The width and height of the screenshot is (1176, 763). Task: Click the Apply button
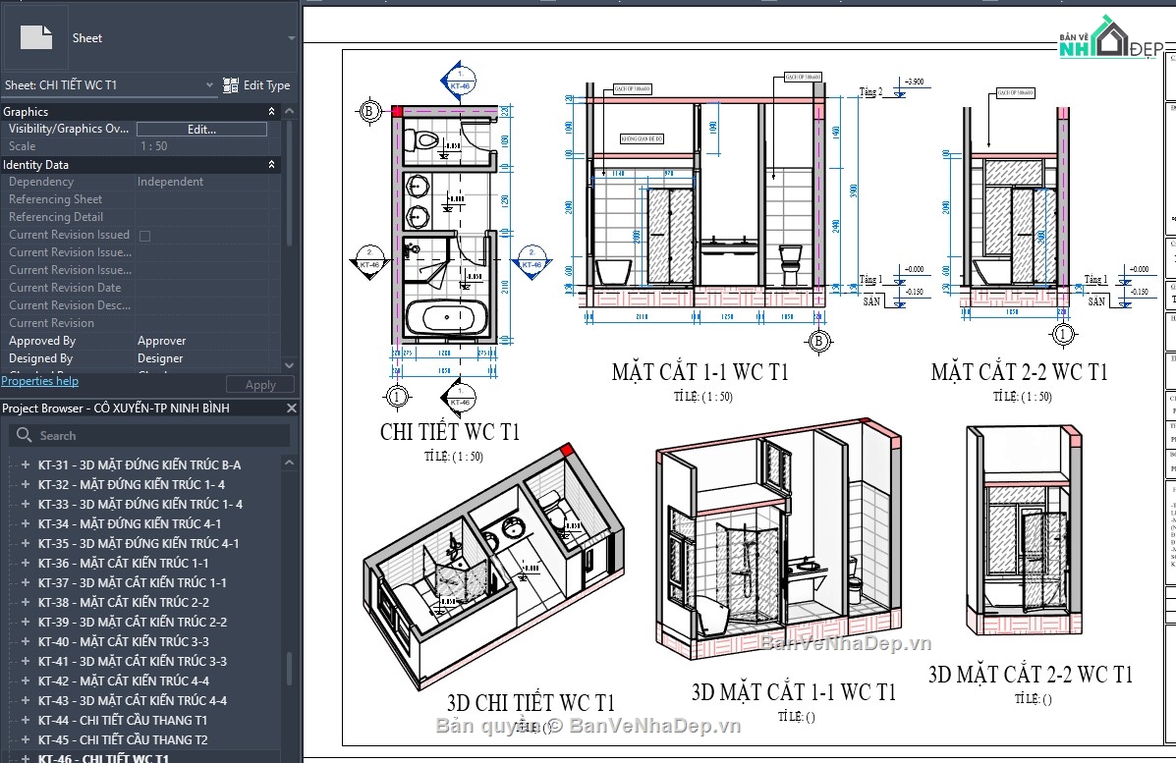coord(260,385)
